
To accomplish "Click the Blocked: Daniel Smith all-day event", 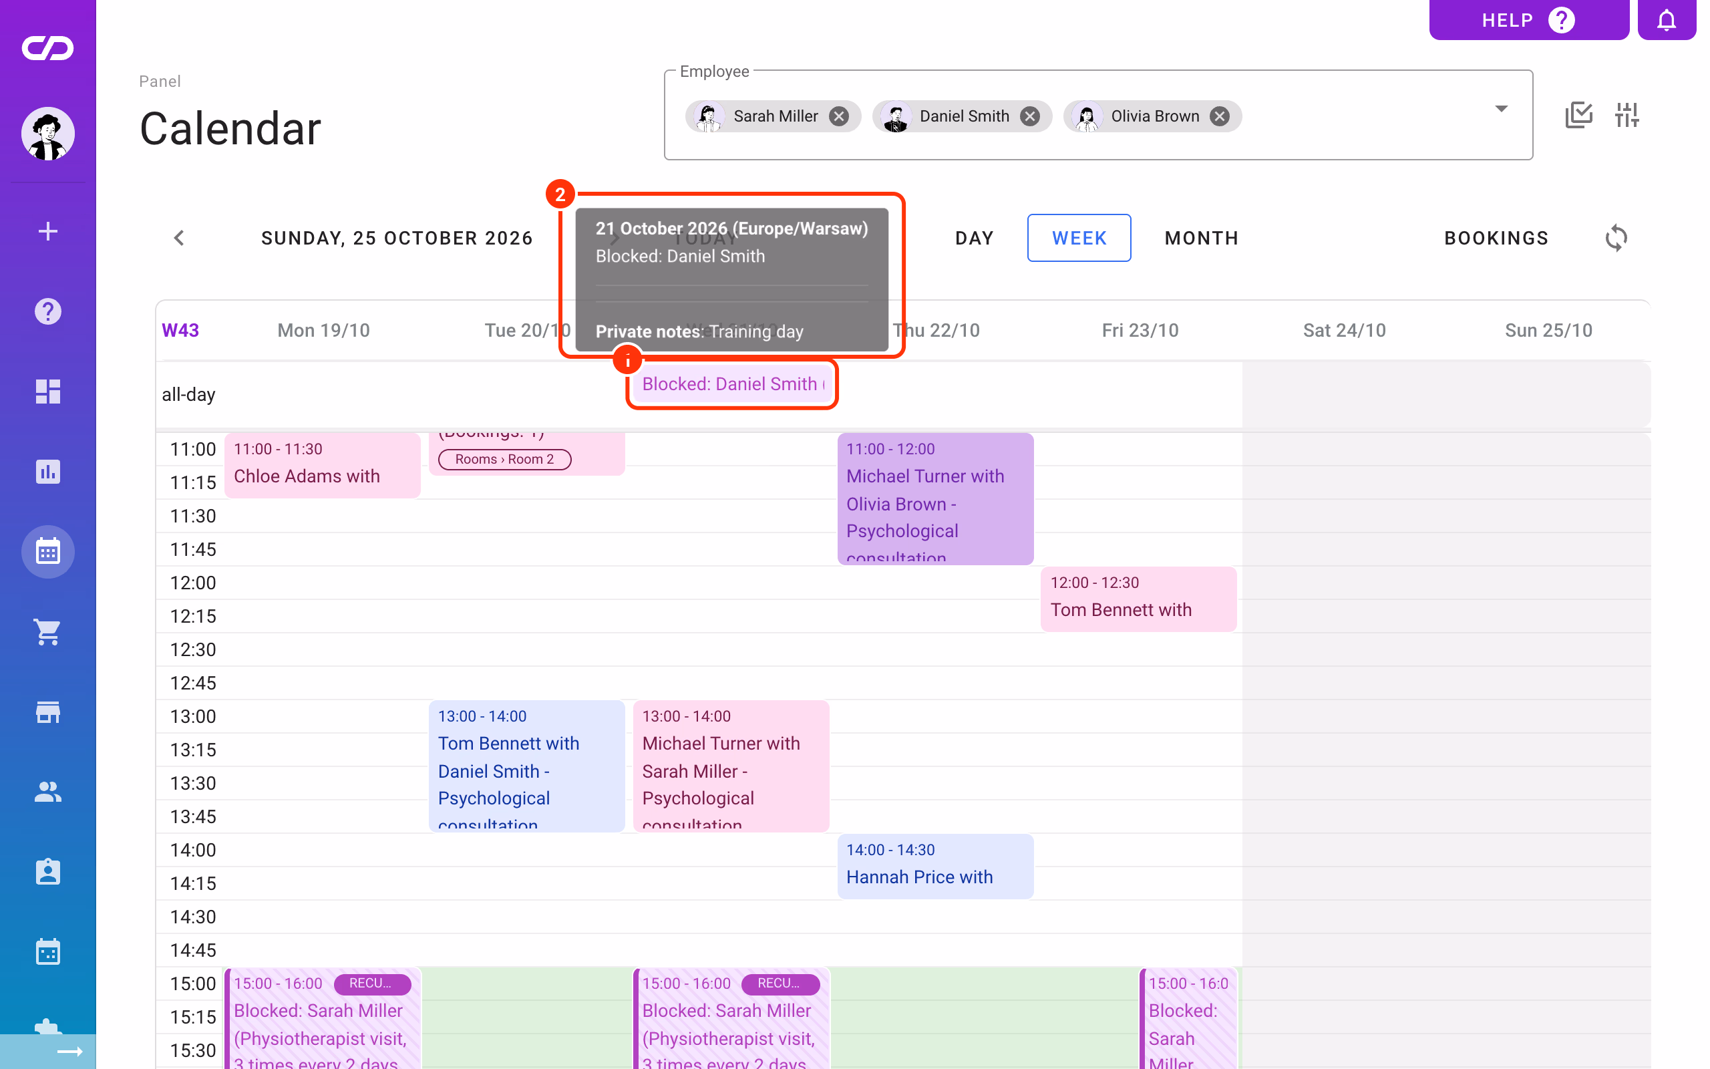I will [731, 384].
